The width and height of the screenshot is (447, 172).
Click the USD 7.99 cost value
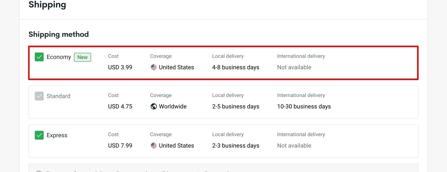click(120, 146)
